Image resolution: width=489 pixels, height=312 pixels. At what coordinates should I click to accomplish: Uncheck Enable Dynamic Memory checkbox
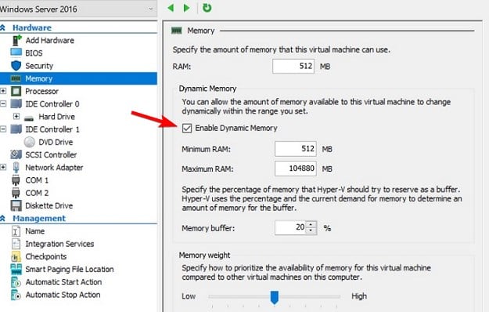point(187,128)
